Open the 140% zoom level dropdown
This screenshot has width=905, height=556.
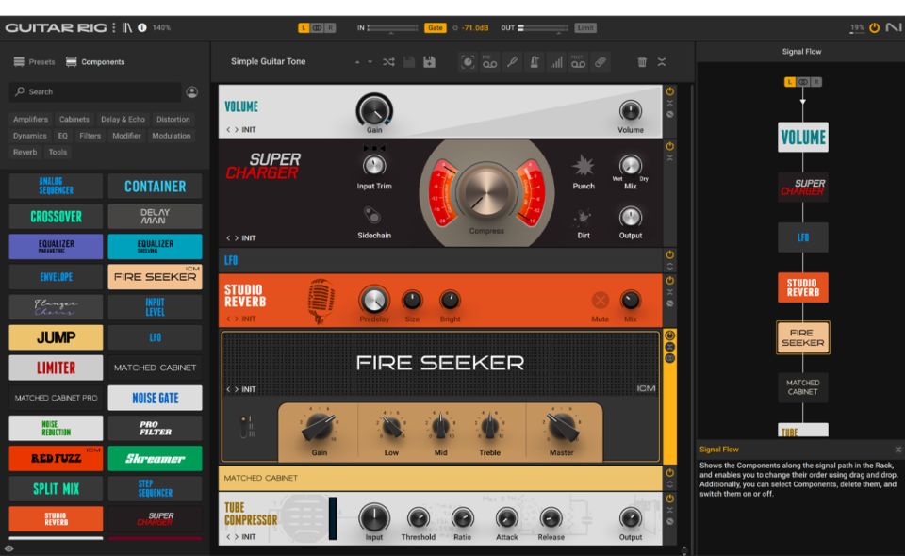162,27
